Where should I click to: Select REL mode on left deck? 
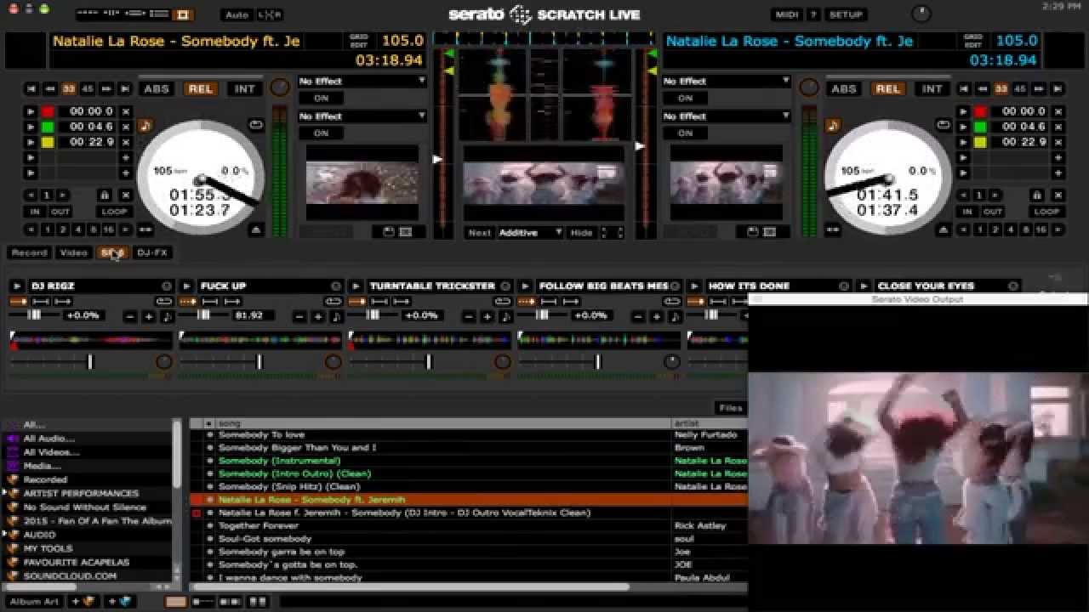201,88
